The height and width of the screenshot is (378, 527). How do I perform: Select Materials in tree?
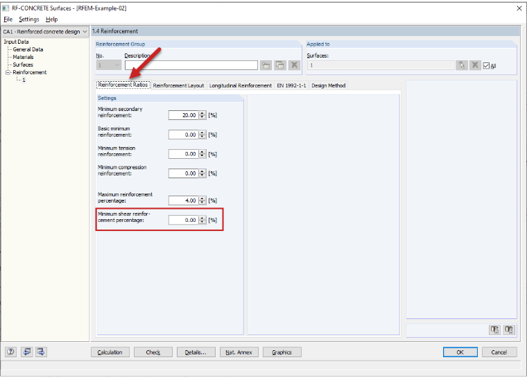tap(23, 57)
